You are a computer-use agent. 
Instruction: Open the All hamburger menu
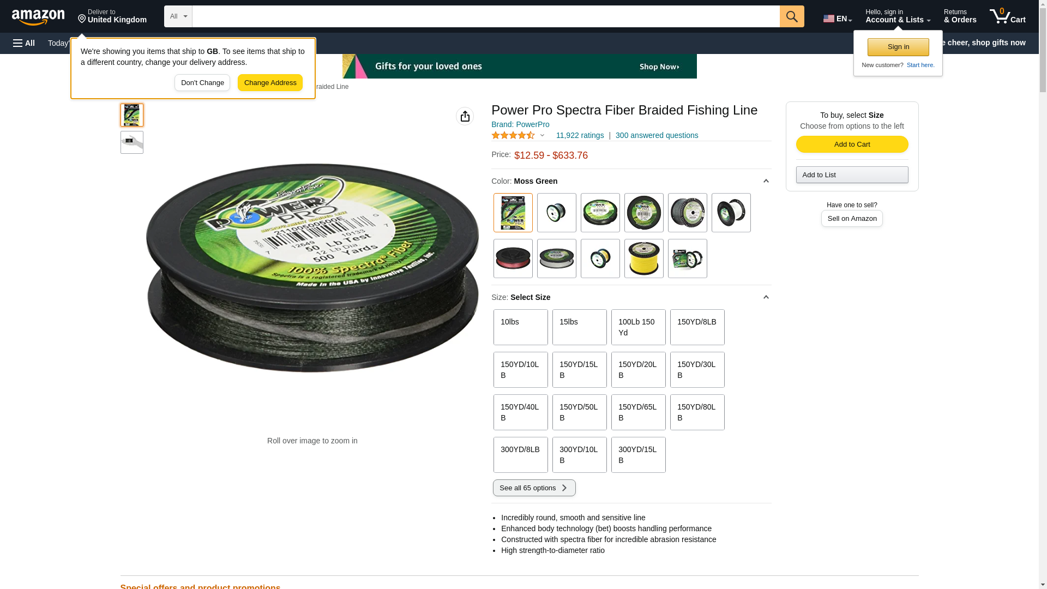pos(24,43)
